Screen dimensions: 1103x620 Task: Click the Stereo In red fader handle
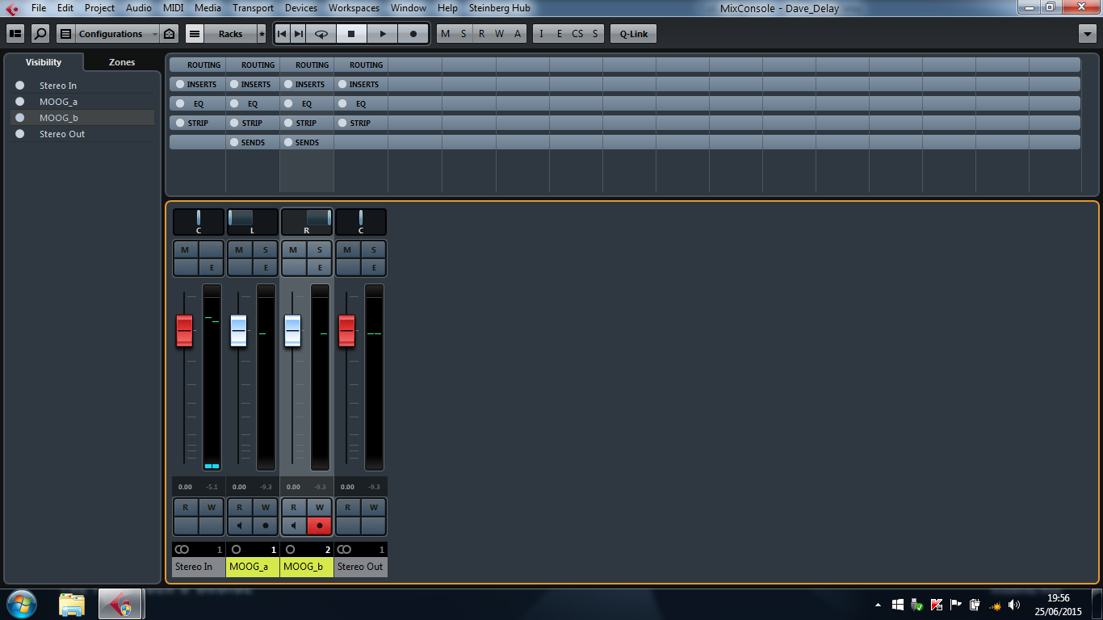pos(184,330)
